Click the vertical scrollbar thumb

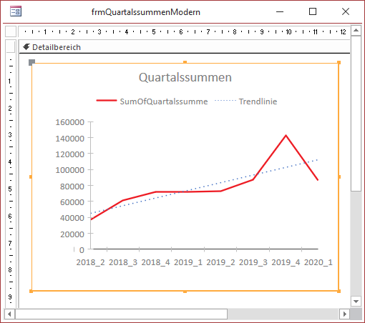point(356,114)
